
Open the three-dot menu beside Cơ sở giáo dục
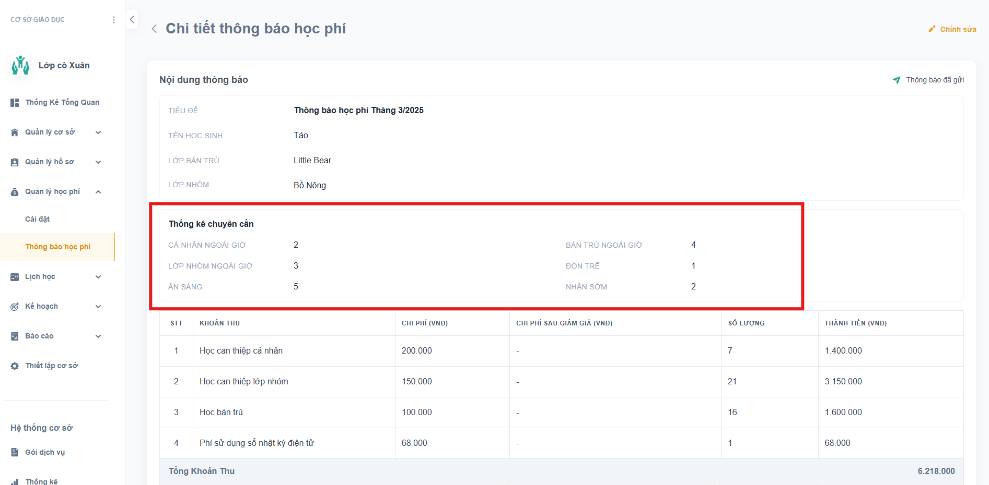[x=114, y=20]
